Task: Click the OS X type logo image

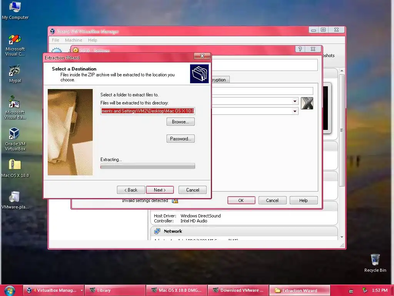Action: click(307, 103)
